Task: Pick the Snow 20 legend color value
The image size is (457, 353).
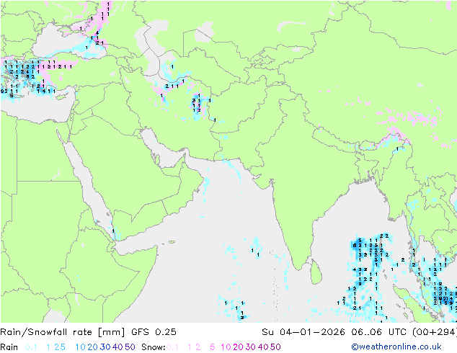Action: [238, 347]
